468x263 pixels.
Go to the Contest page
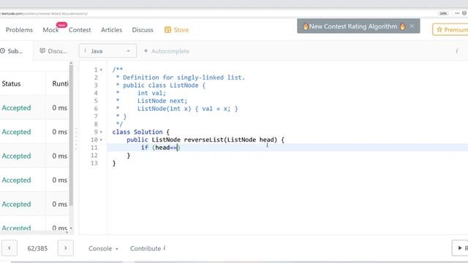click(x=80, y=30)
